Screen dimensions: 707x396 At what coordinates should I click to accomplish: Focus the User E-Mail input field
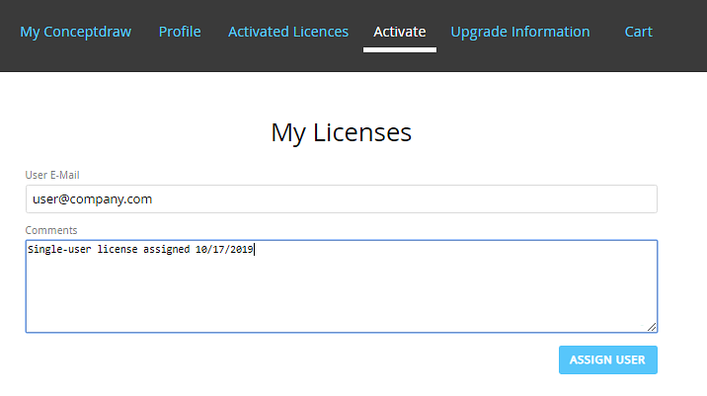coord(342,198)
